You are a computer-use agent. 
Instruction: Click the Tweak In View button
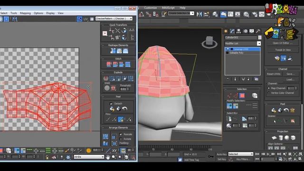tap(283, 50)
